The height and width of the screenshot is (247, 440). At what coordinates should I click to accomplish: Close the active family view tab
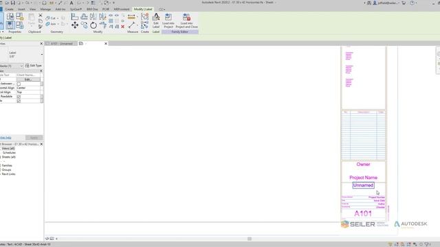coord(106,44)
